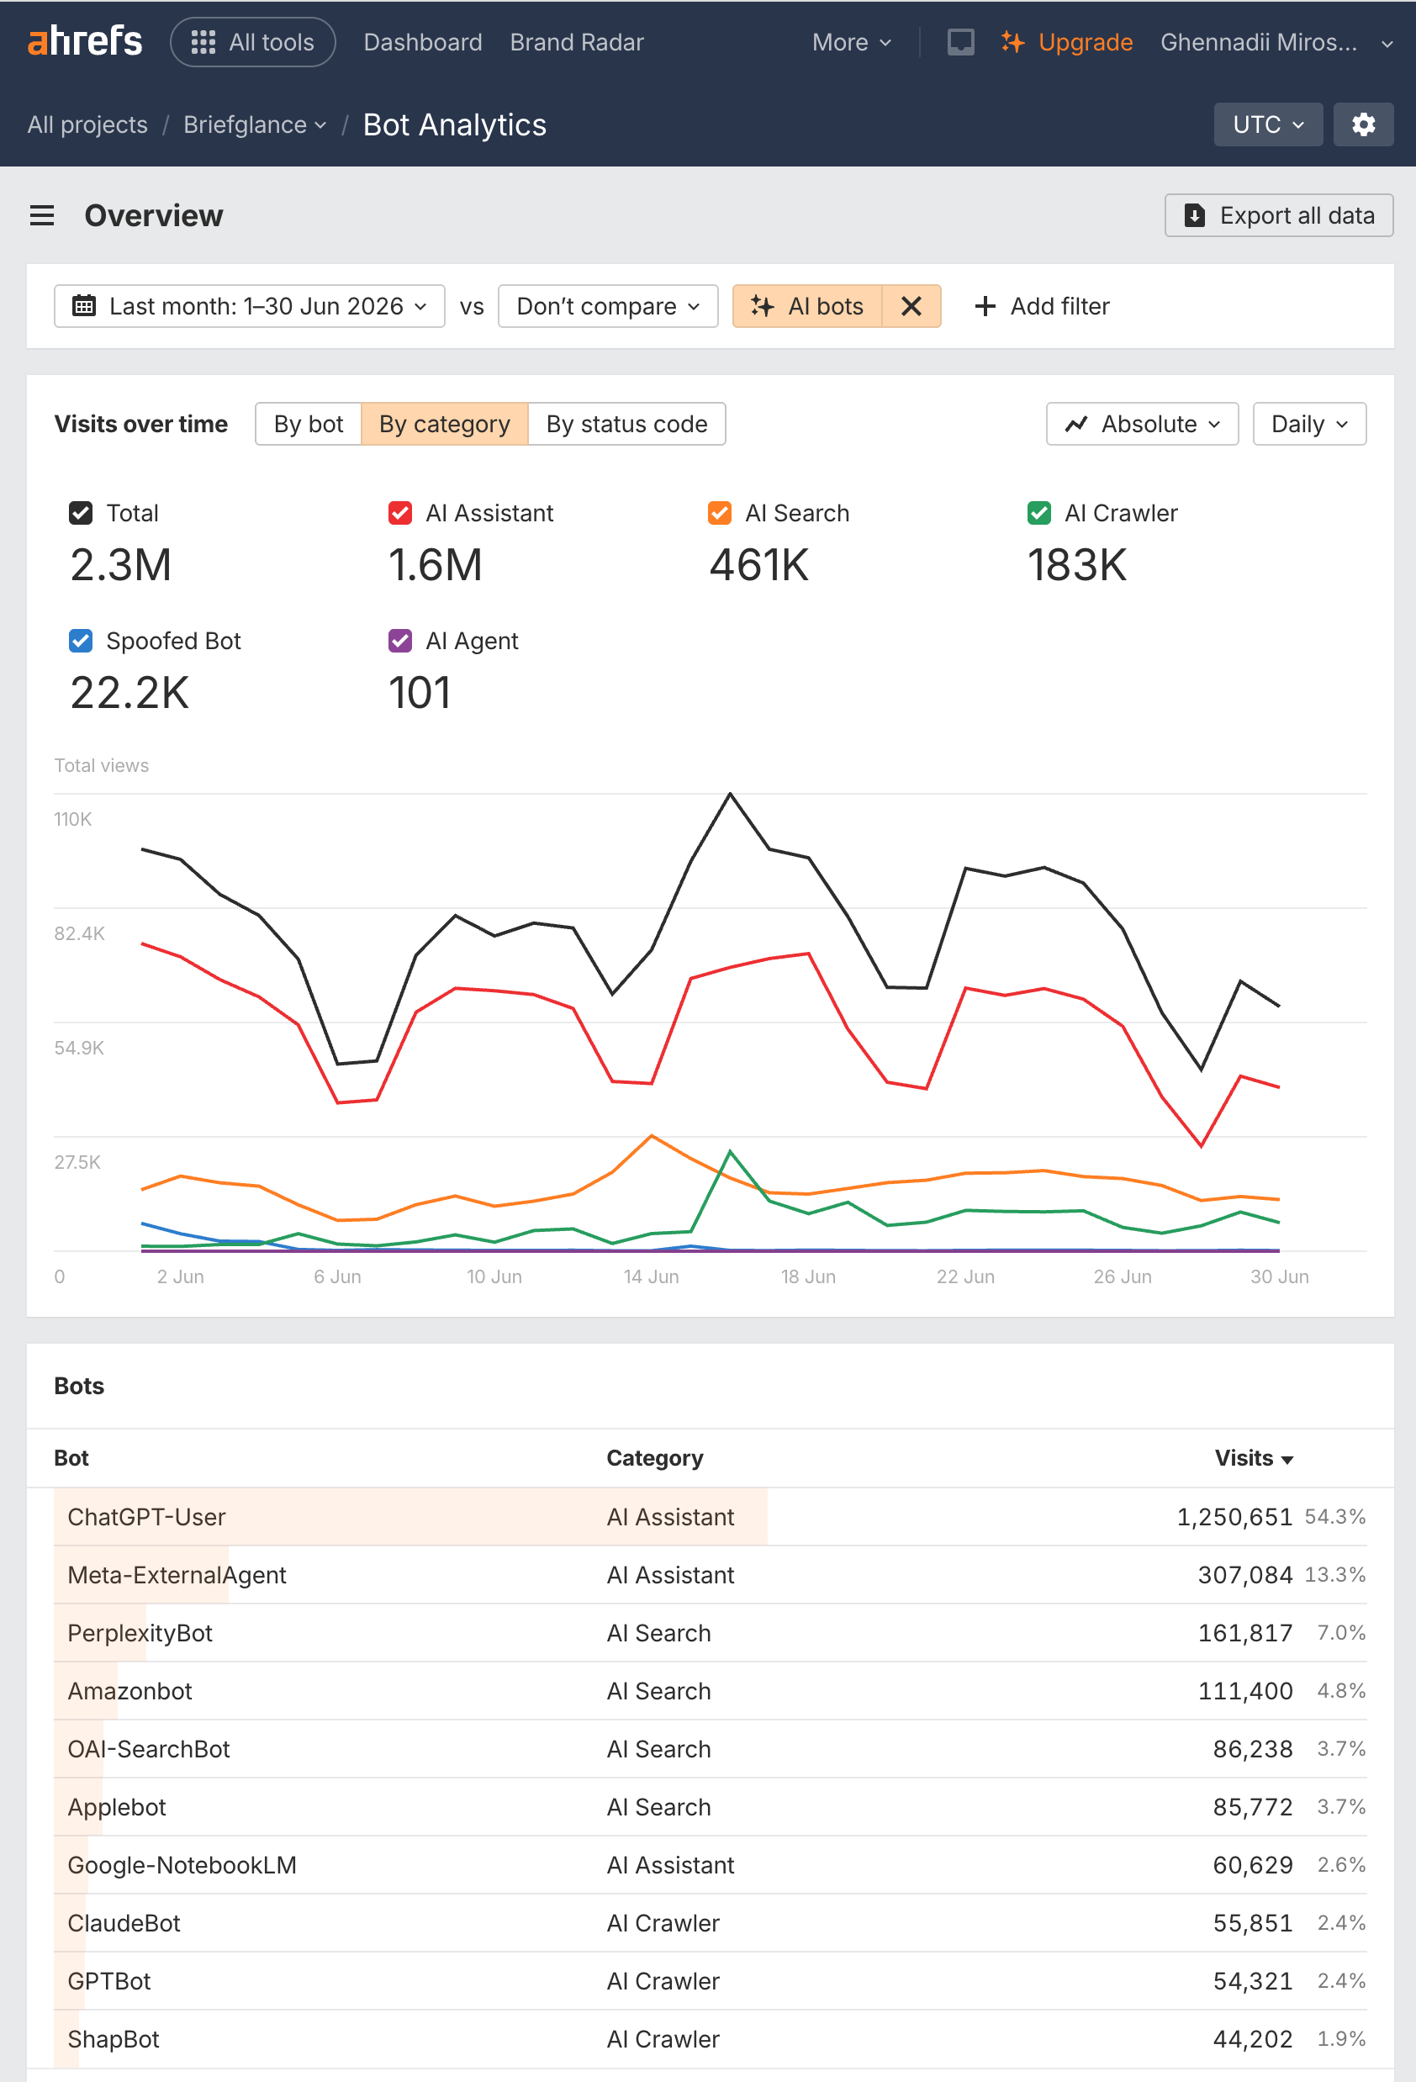Open the Daily granularity dropdown
Screen dimensions: 1416x2082
pos(1308,424)
